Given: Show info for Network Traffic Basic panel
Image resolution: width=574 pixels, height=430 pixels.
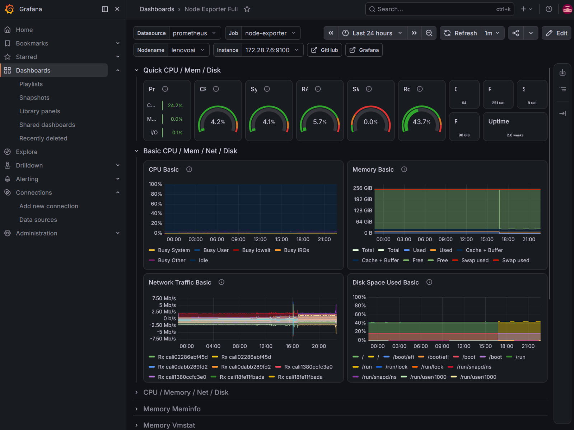Looking at the screenshot, I should [x=221, y=282].
